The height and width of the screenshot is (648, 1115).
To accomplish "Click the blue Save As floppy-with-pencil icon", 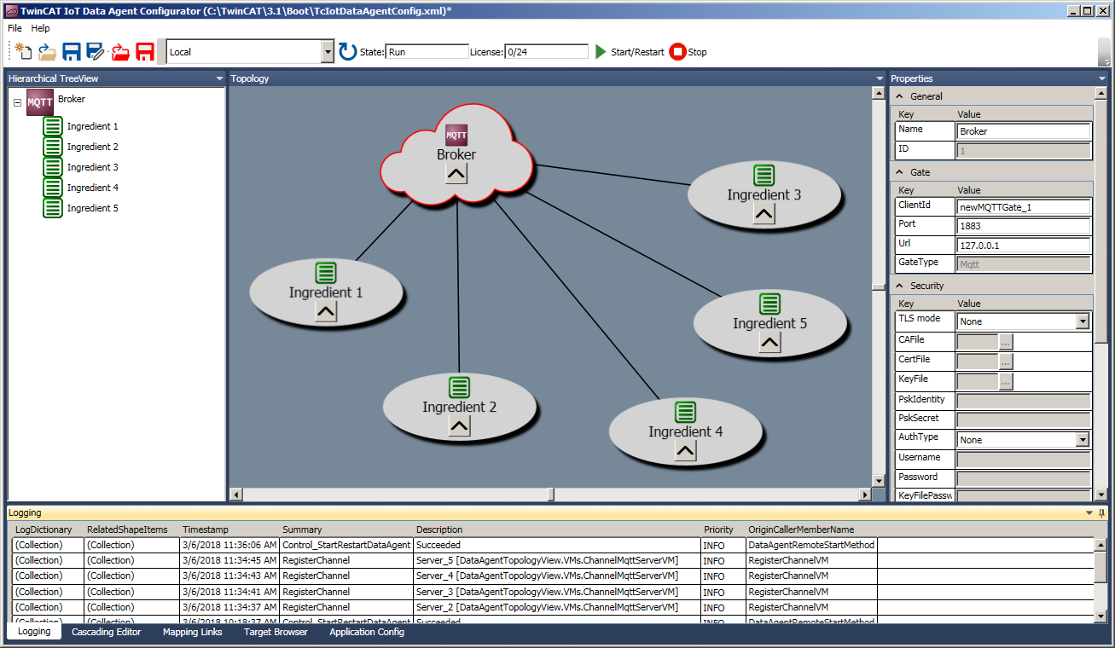I will click(96, 52).
